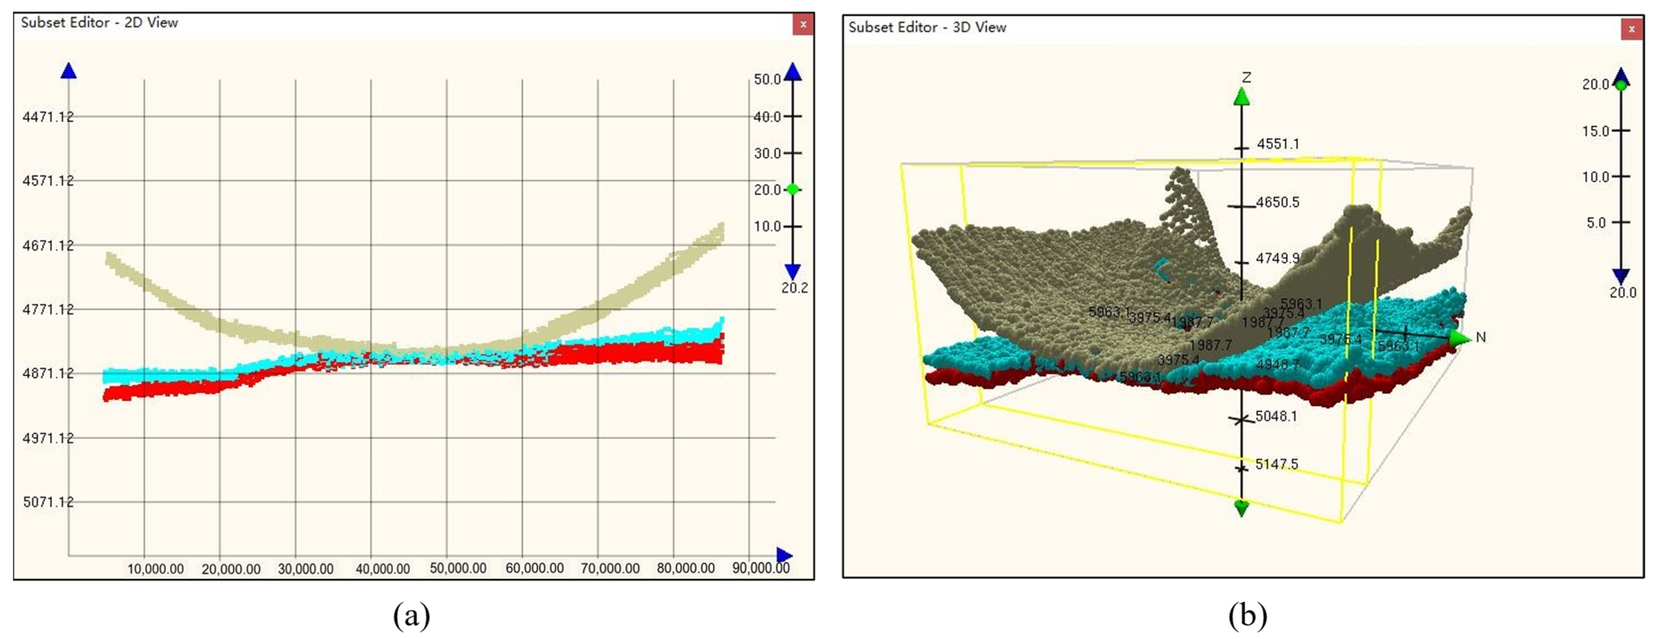Close the Subset Editor 3D View window
The width and height of the screenshot is (1657, 639).
pos(1631,29)
